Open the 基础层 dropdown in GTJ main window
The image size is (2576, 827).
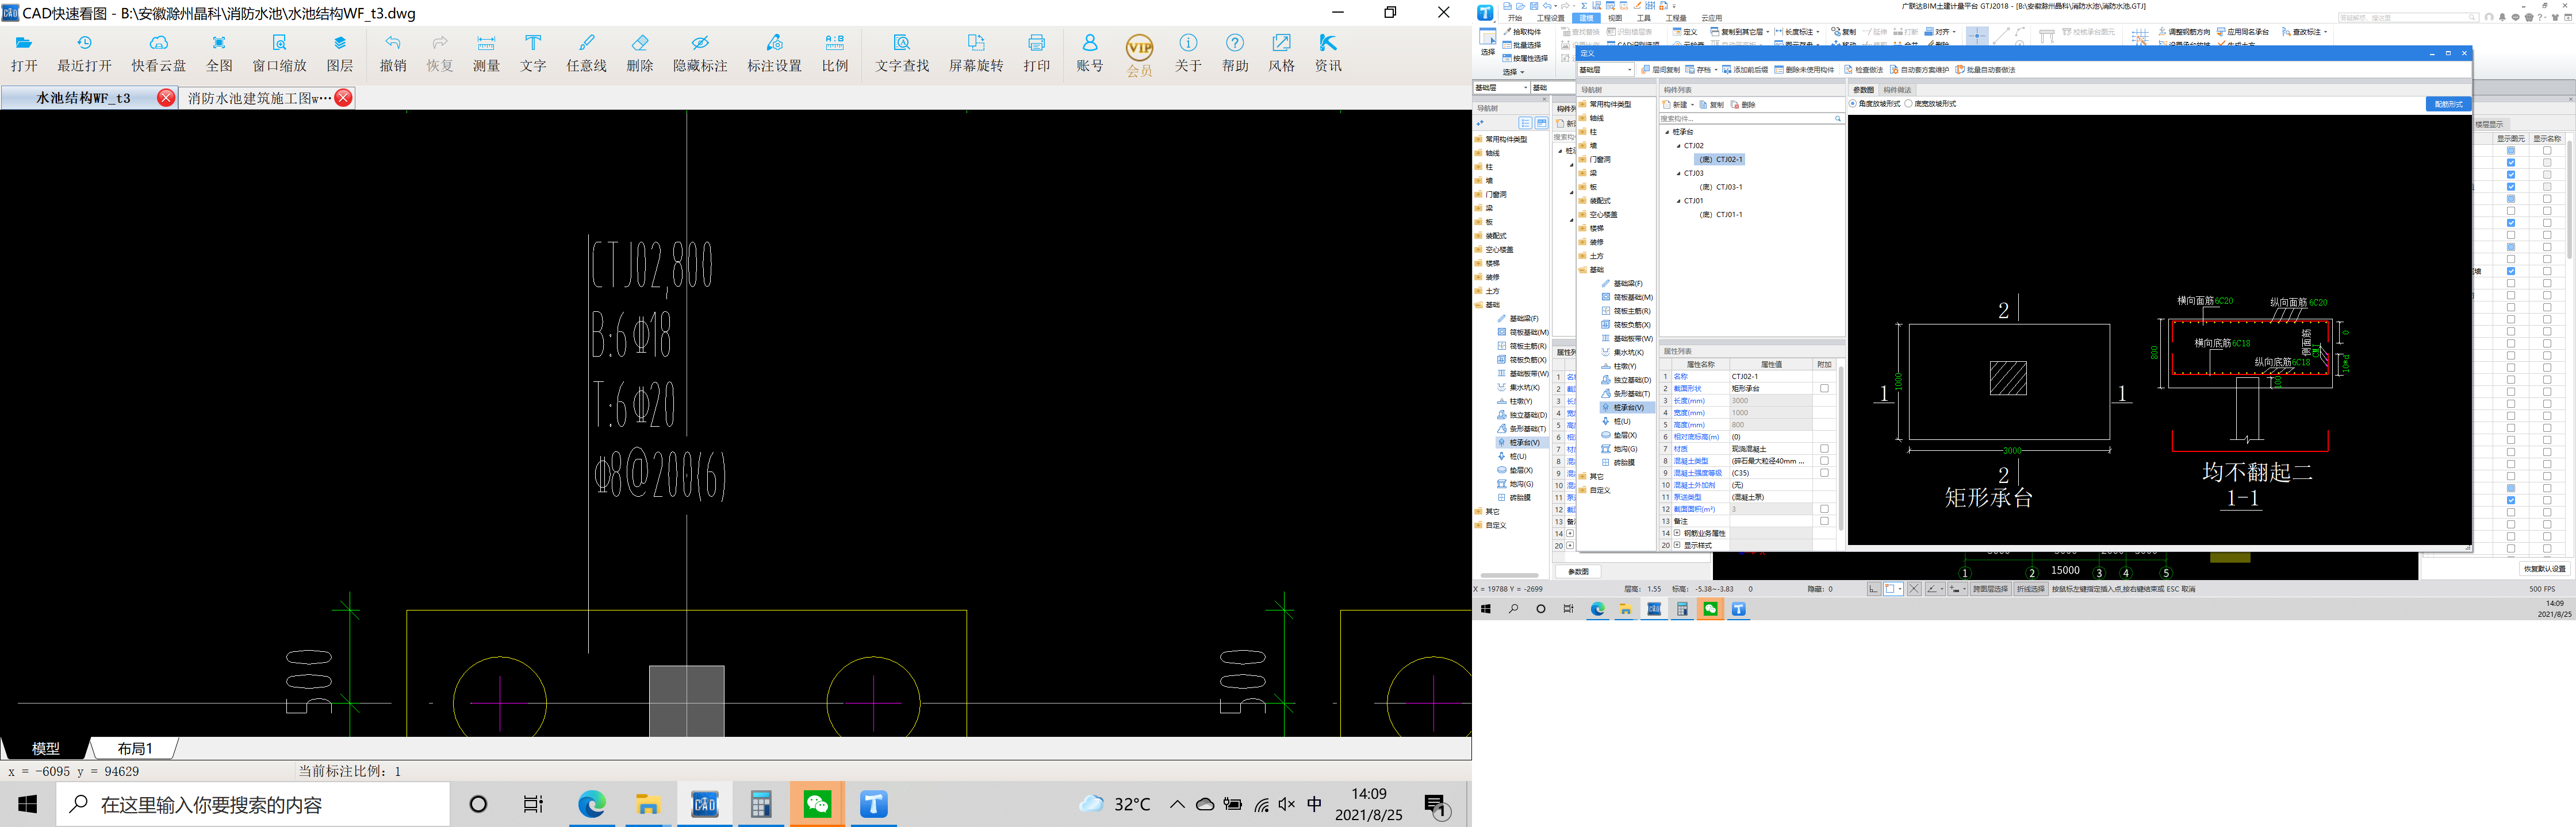(x=1501, y=88)
